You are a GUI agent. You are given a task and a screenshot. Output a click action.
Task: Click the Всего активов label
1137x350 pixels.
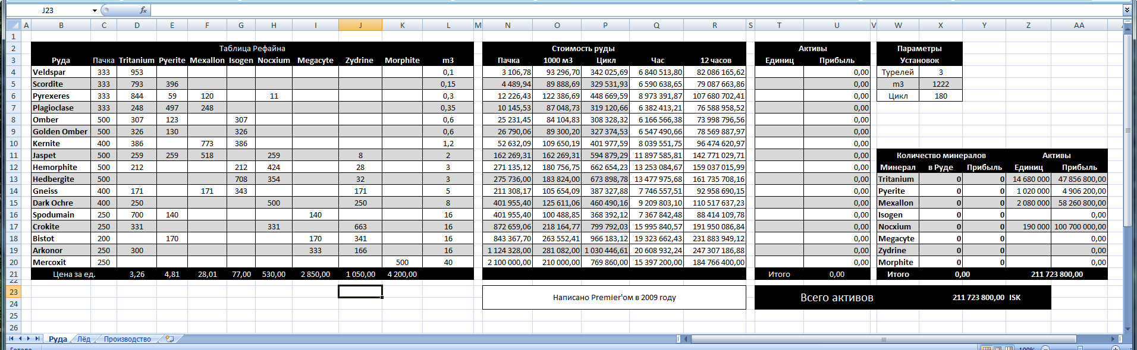coord(837,298)
